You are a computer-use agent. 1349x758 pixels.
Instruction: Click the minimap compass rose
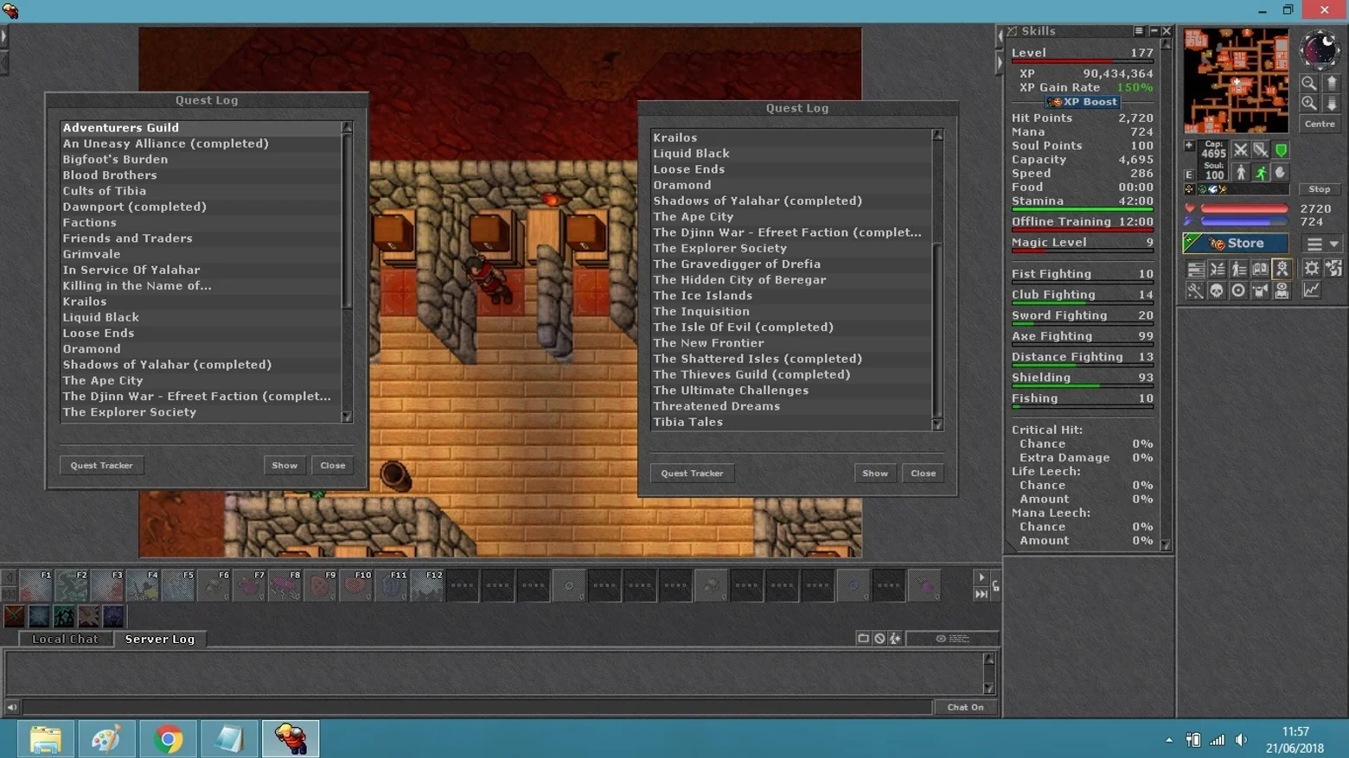[x=1320, y=50]
